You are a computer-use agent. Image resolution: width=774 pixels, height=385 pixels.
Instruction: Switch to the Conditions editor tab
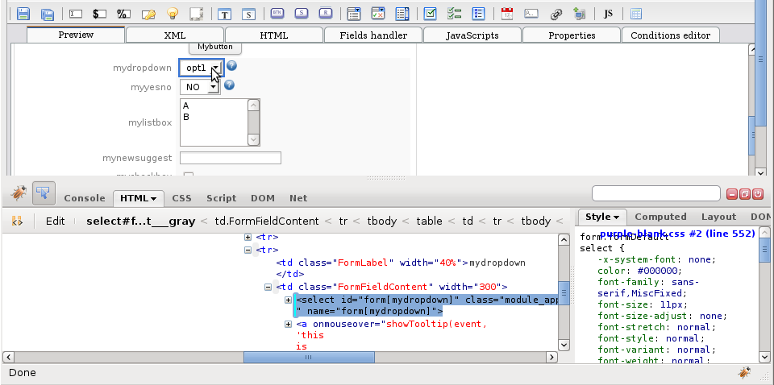coord(670,35)
